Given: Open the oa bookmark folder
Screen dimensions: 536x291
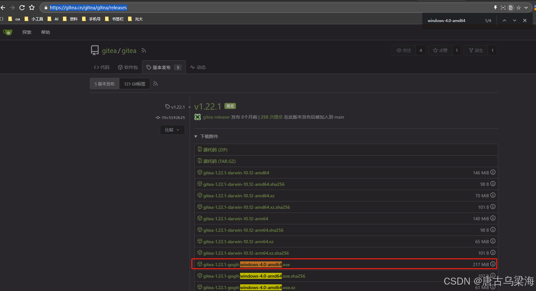Looking at the screenshot, I should point(14,19).
